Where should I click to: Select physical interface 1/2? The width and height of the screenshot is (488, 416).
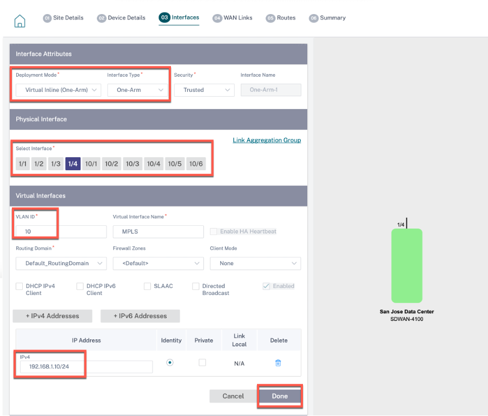pyautogui.click(x=39, y=164)
